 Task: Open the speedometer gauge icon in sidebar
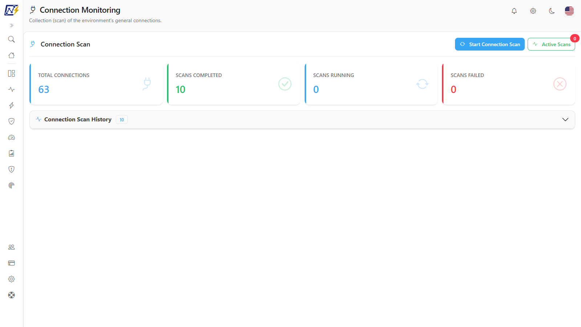click(12, 137)
